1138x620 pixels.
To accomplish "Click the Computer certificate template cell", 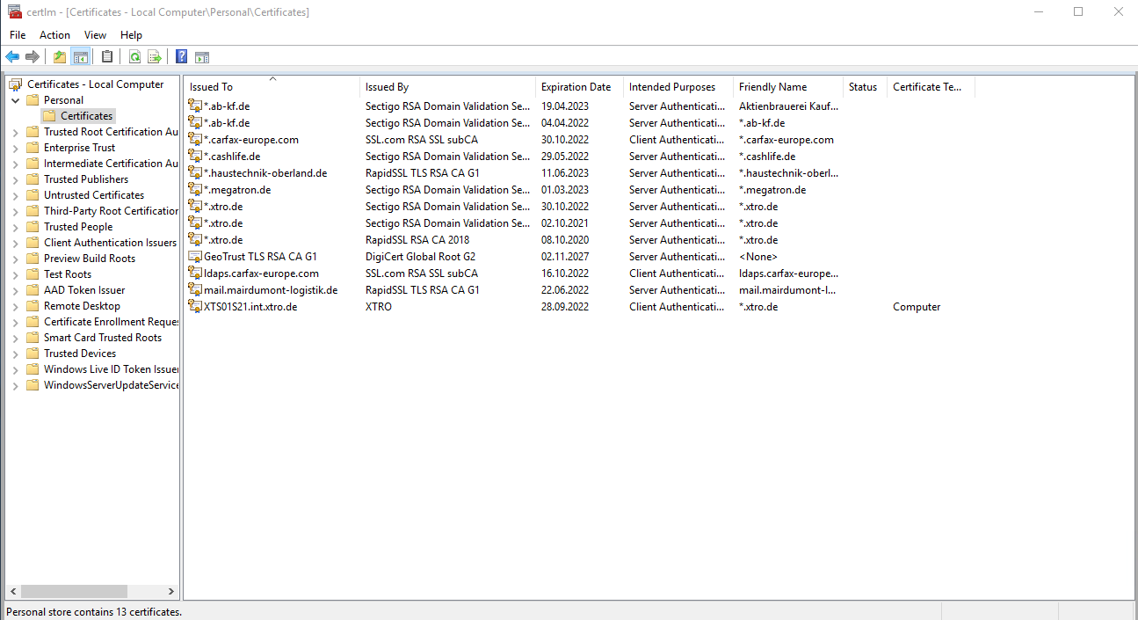I will coord(917,307).
